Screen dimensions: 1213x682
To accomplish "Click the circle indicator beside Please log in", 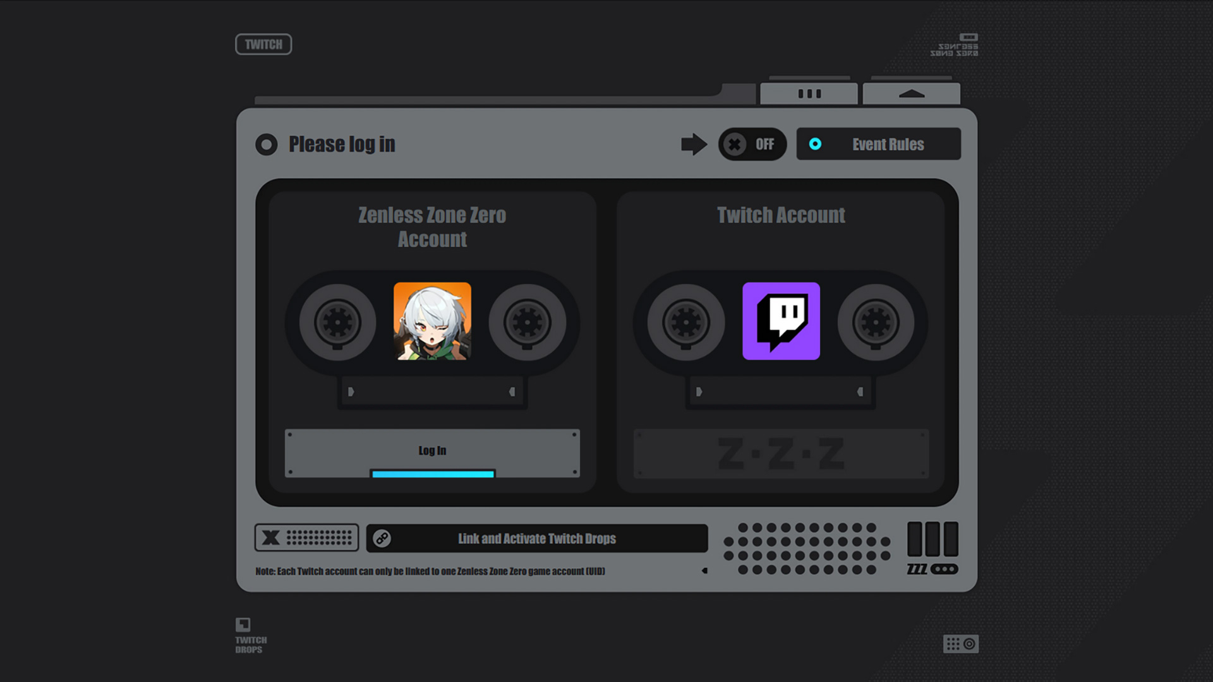I will [266, 144].
